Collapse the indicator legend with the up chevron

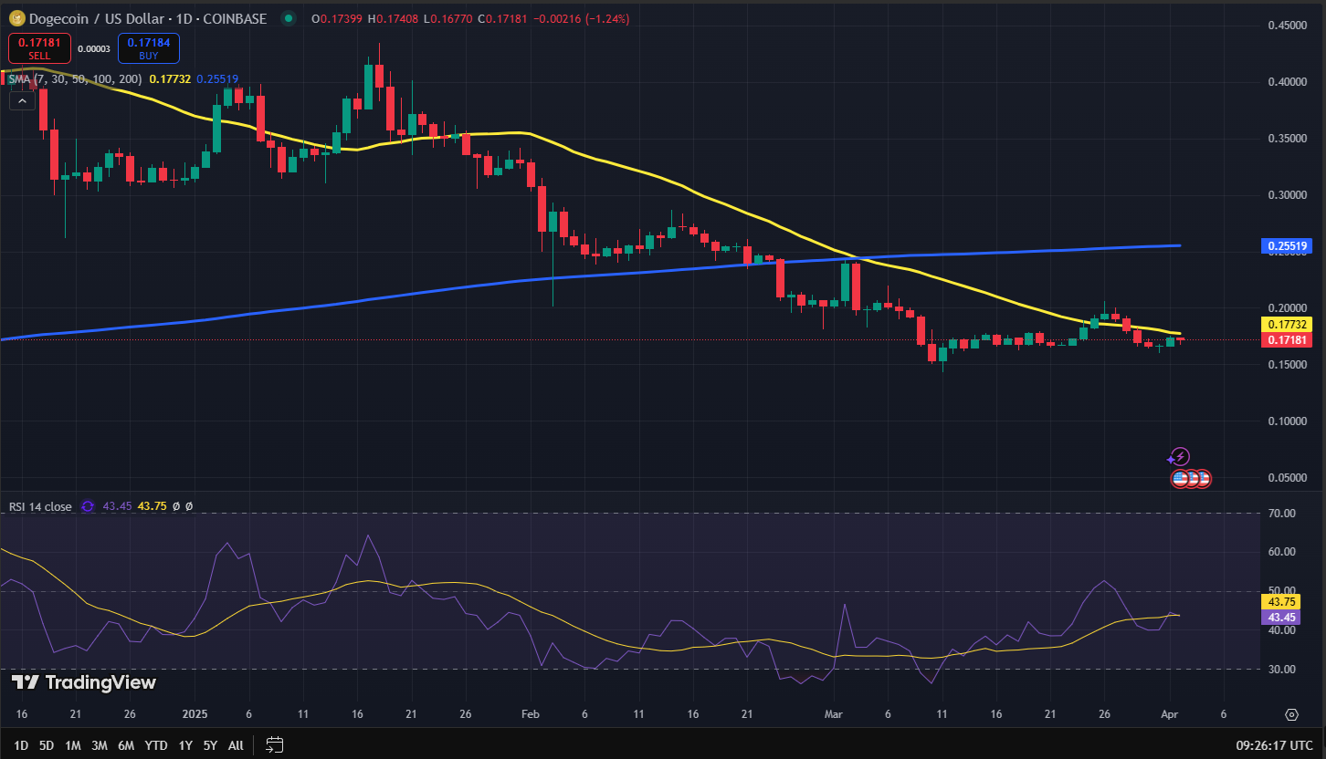coord(21,99)
